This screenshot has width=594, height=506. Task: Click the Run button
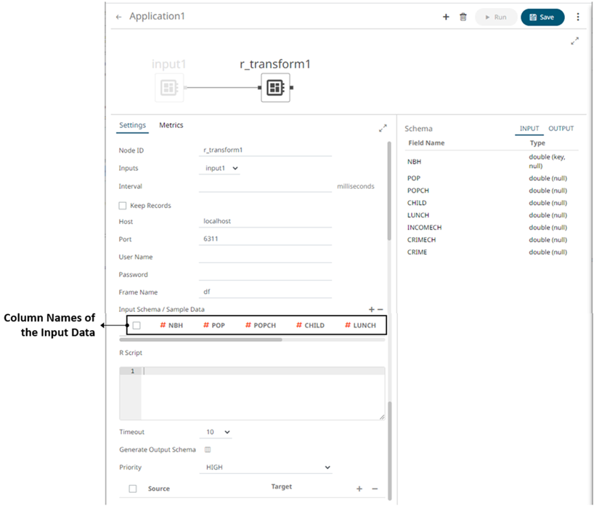(x=496, y=17)
